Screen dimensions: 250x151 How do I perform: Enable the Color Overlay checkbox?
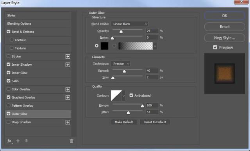[9, 89]
